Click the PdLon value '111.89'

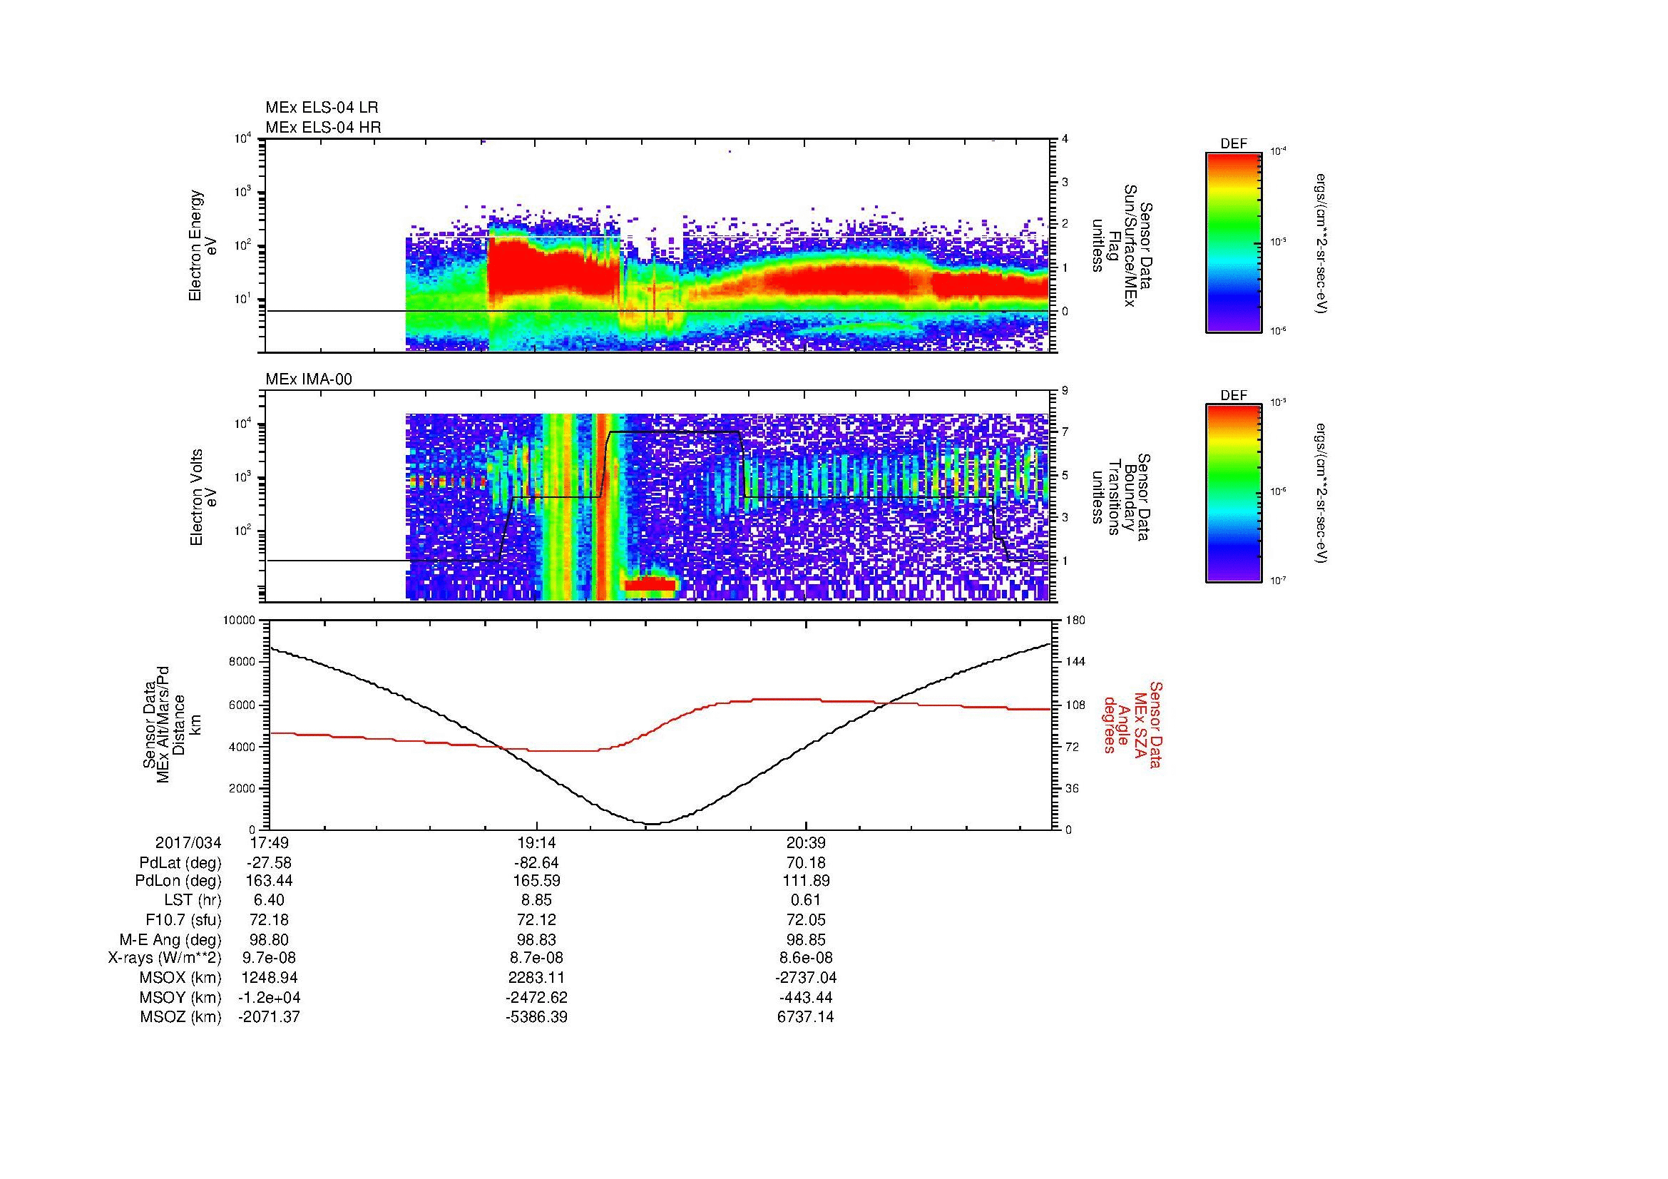pyautogui.click(x=806, y=881)
